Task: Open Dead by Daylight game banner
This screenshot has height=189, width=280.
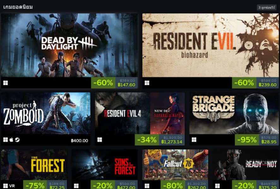Action: pos(69,45)
